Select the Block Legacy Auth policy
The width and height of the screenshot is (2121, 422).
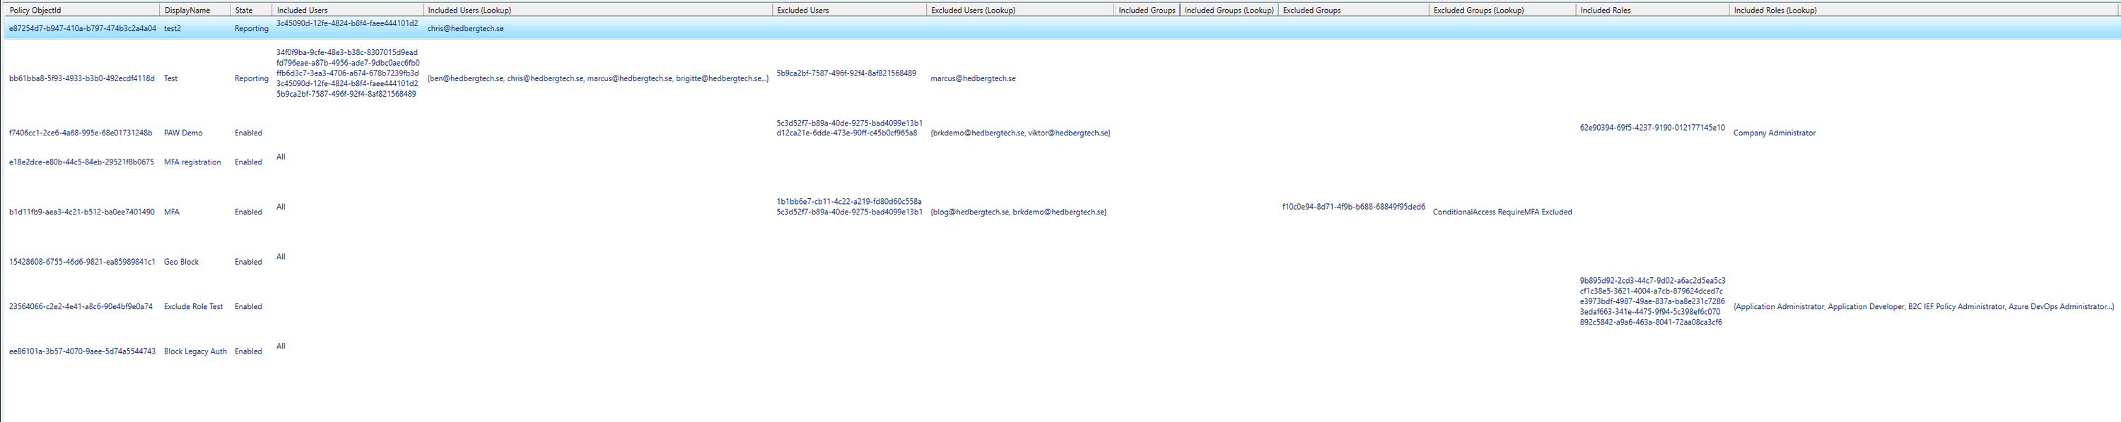click(195, 352)
